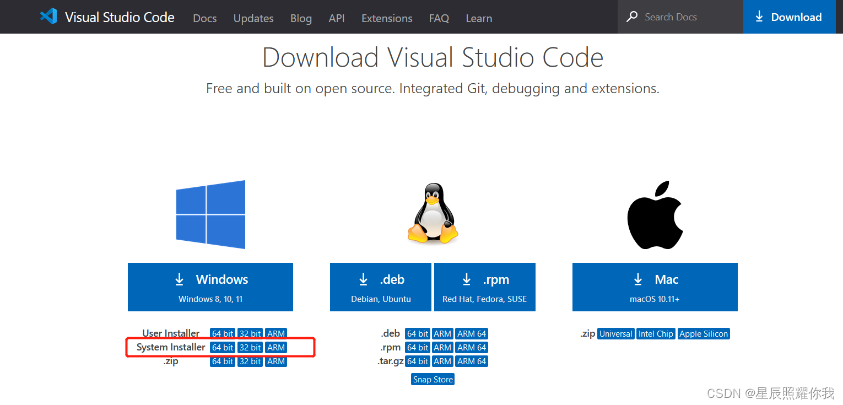Screen dimensions: 843x405
Task: Click the big Windows download button
Action: tap(210, 287)
